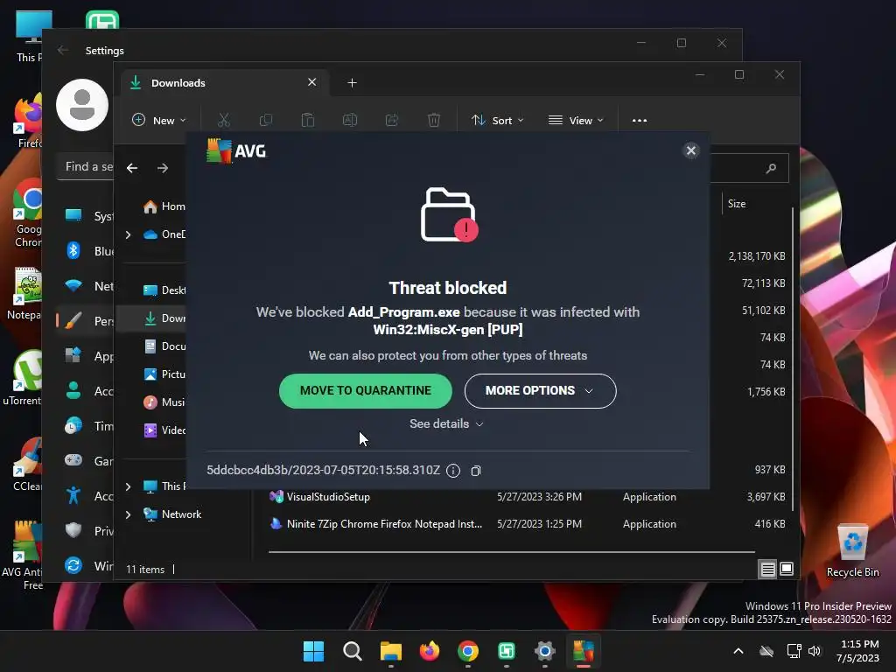Click the Cut icon in Explorer toolbar
This screenshot has width=896, height=672.
223,121
